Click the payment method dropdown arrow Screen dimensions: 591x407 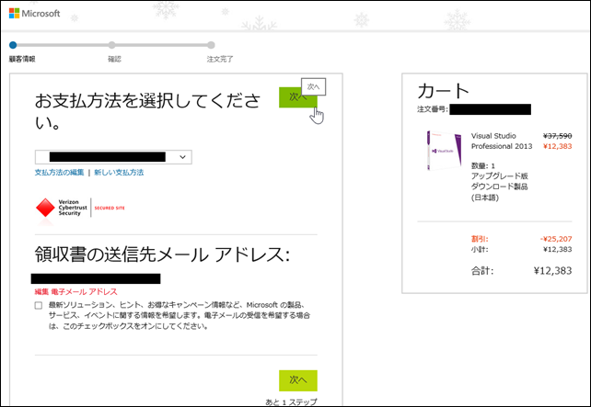coord(182,157)
